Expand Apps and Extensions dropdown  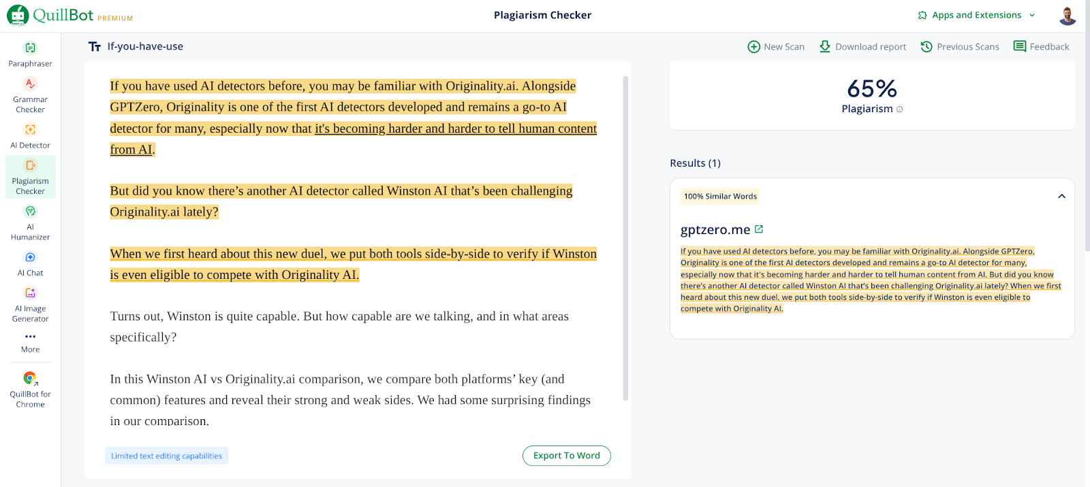click(x=977, y=15)
